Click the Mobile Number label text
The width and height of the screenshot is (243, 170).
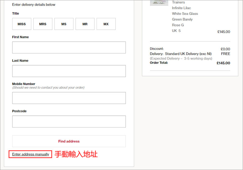(x=24, y=84)
